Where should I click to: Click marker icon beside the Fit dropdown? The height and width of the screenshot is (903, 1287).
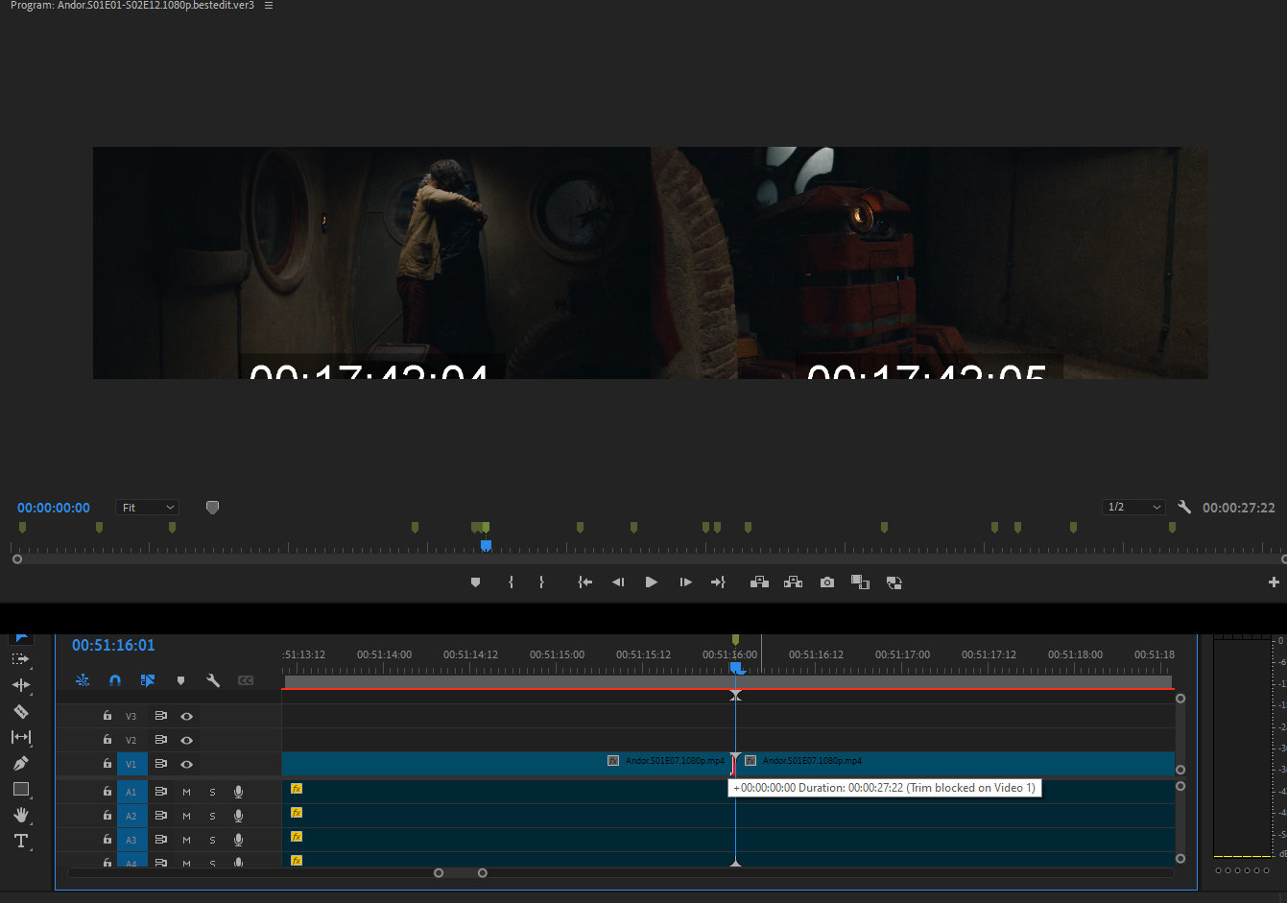212,508
